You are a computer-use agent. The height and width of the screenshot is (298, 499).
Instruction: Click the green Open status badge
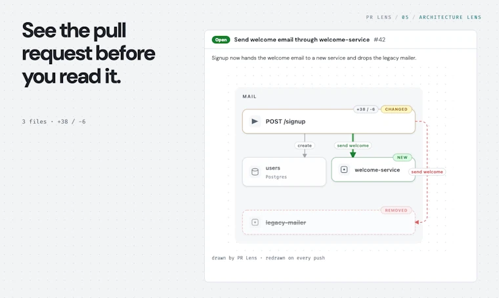tap(221, 40)
